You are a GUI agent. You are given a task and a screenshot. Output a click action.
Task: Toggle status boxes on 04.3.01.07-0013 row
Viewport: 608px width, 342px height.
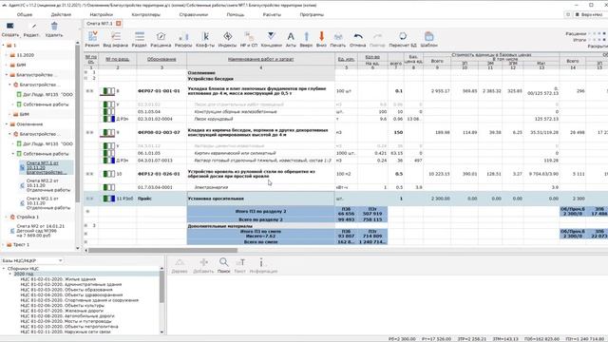109,161
